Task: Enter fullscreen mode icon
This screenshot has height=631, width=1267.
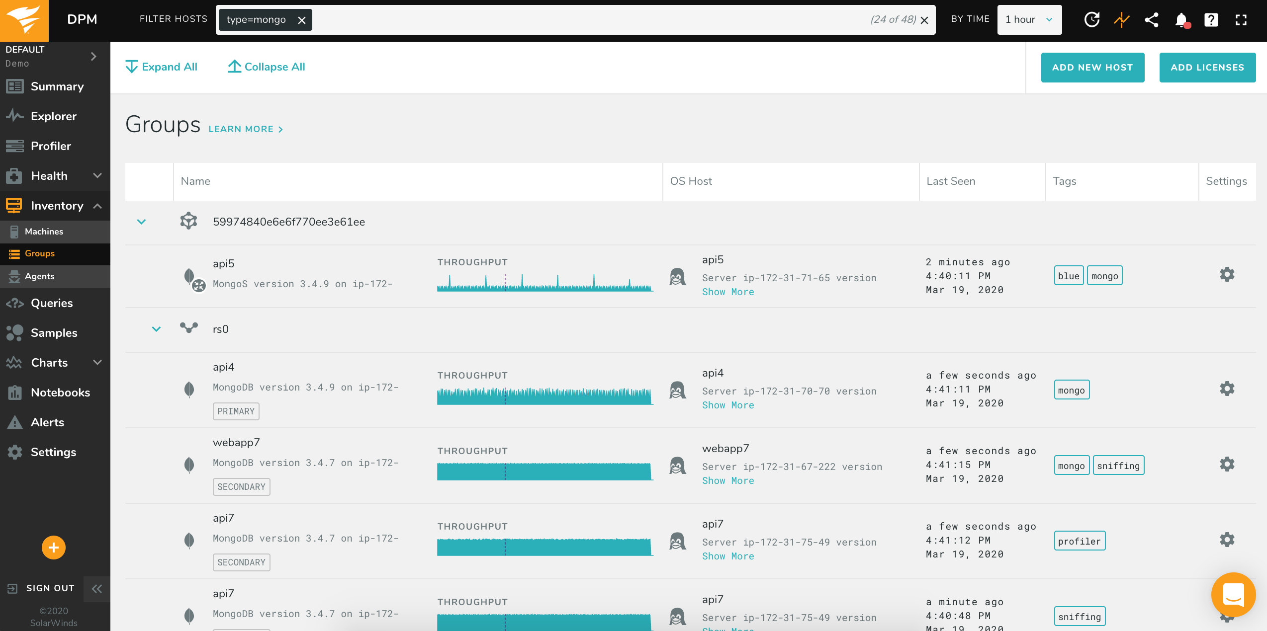Action: [1241, 20]
